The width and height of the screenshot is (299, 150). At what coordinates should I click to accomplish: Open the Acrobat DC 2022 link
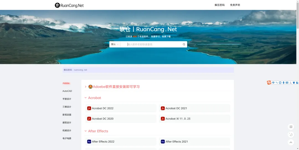(121, 108)
